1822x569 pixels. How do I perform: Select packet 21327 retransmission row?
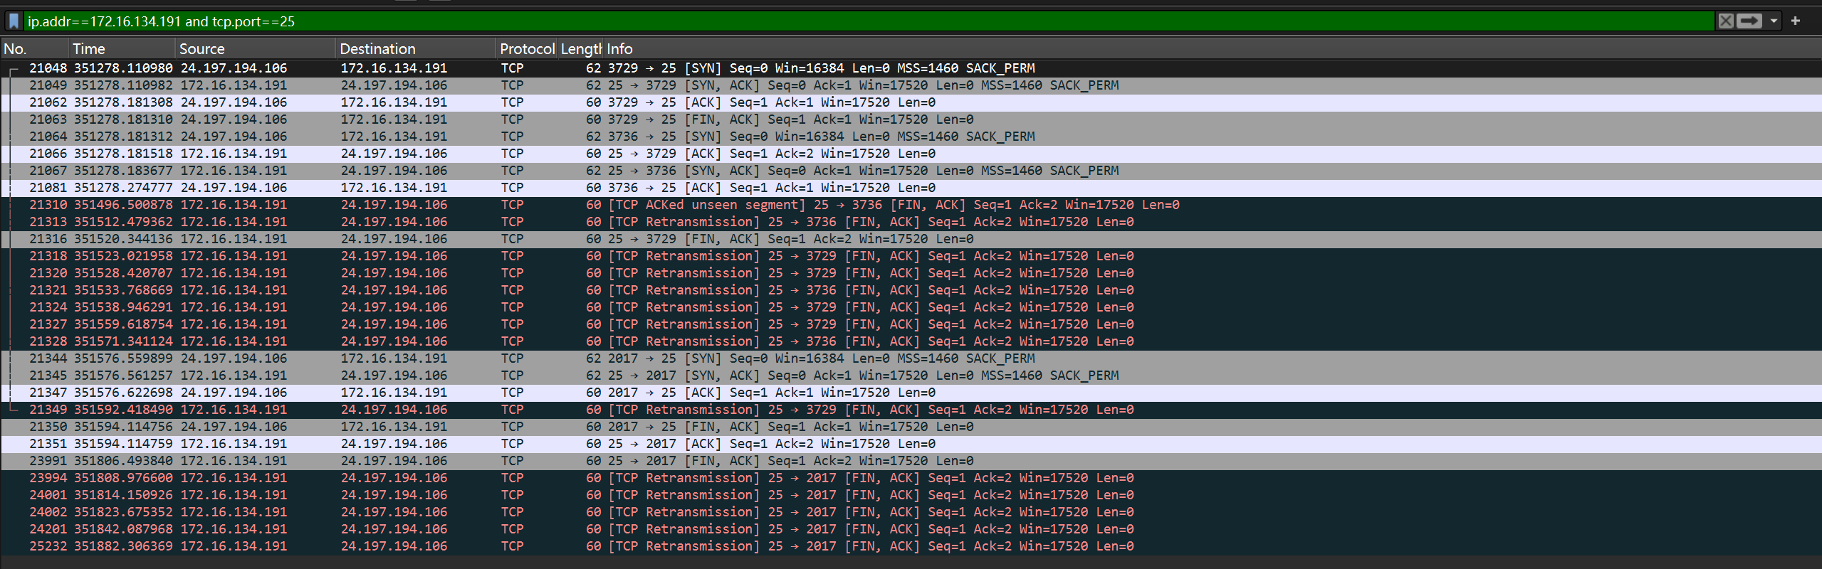[x=911, y=324]
